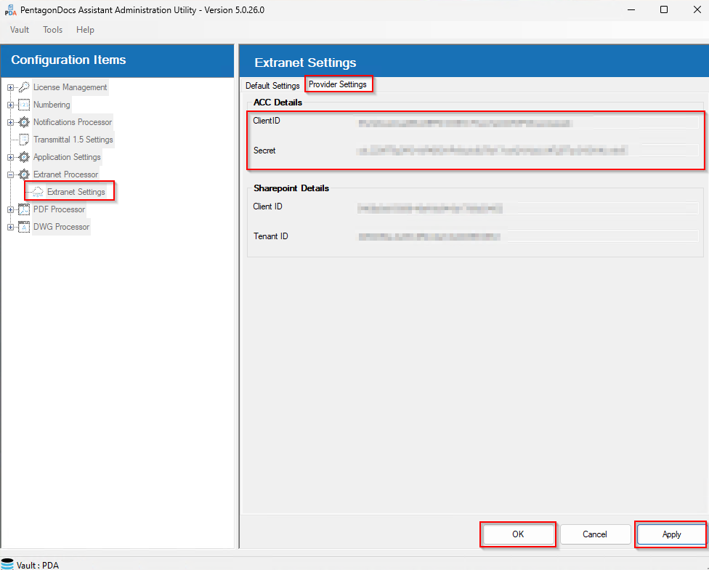The image size is (709, 570).
Task: Expand the Notifications Processor node
Action: coord(10,122)
